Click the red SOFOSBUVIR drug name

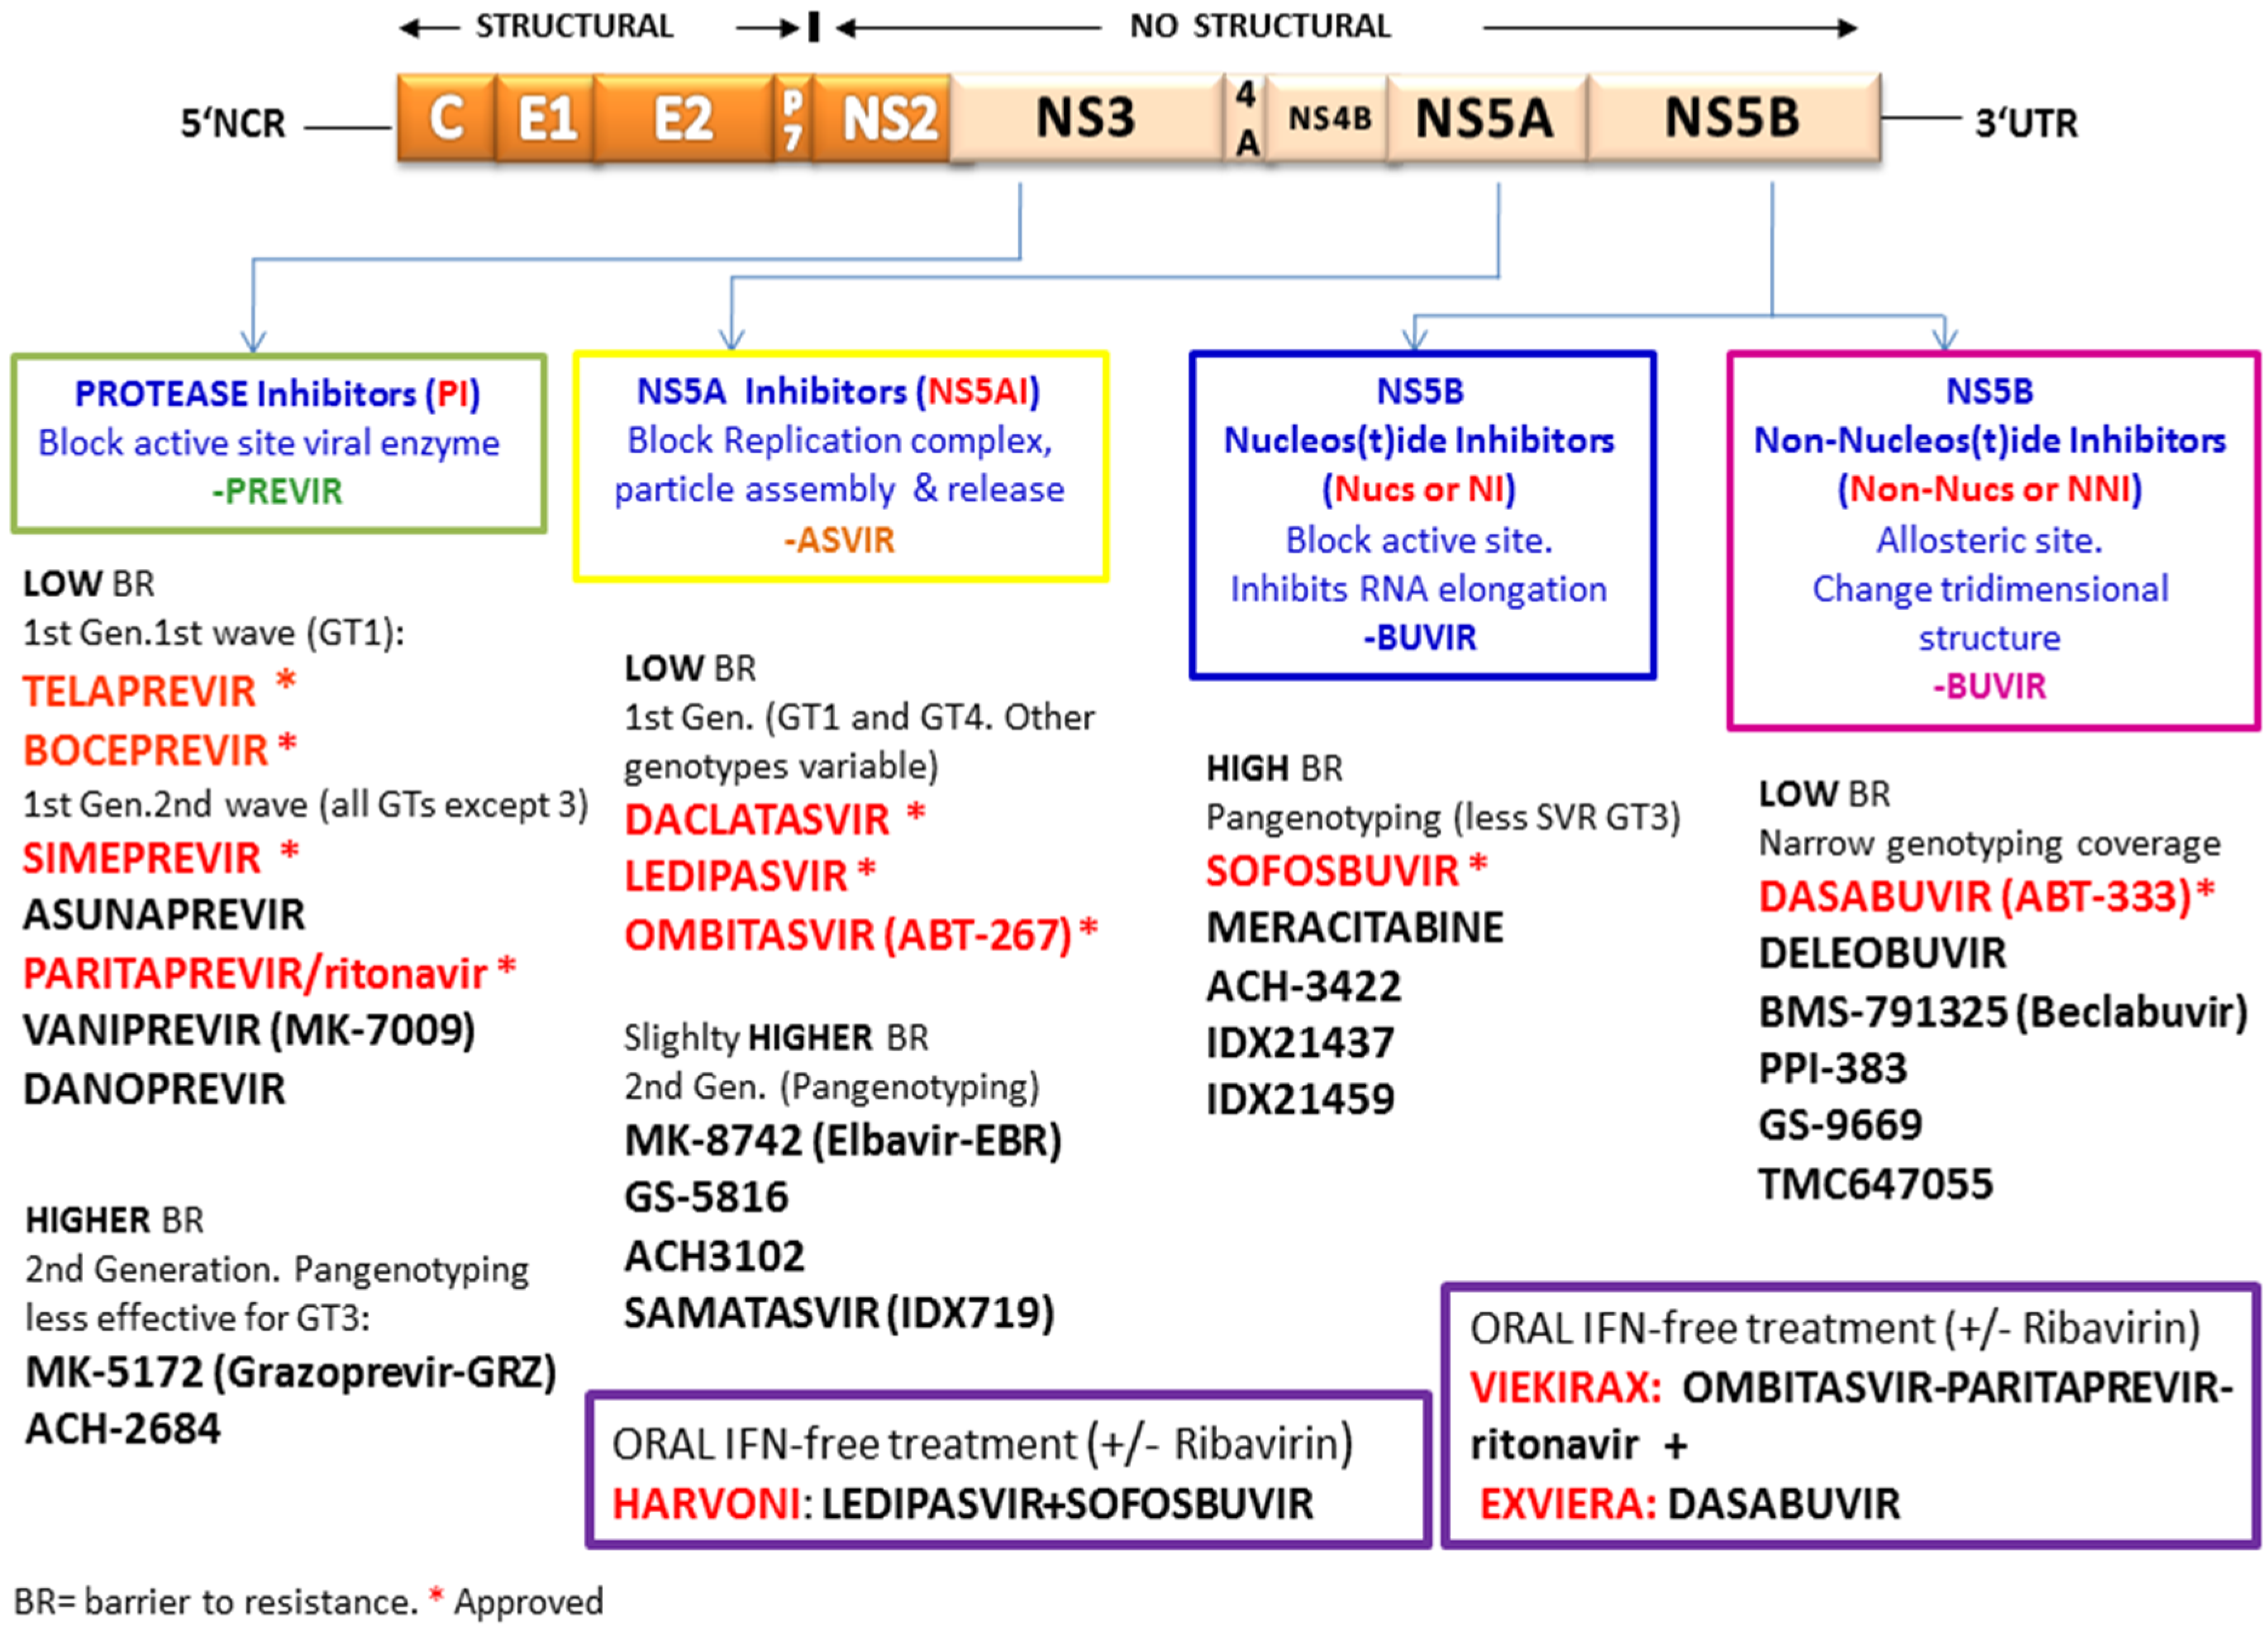(1332, 872)
